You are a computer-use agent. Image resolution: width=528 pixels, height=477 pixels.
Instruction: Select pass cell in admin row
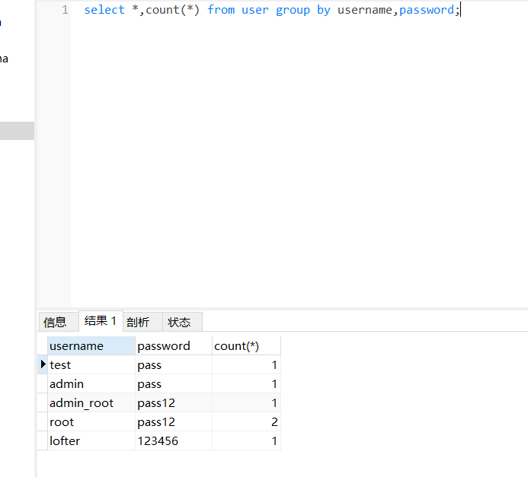pos(174,384)
